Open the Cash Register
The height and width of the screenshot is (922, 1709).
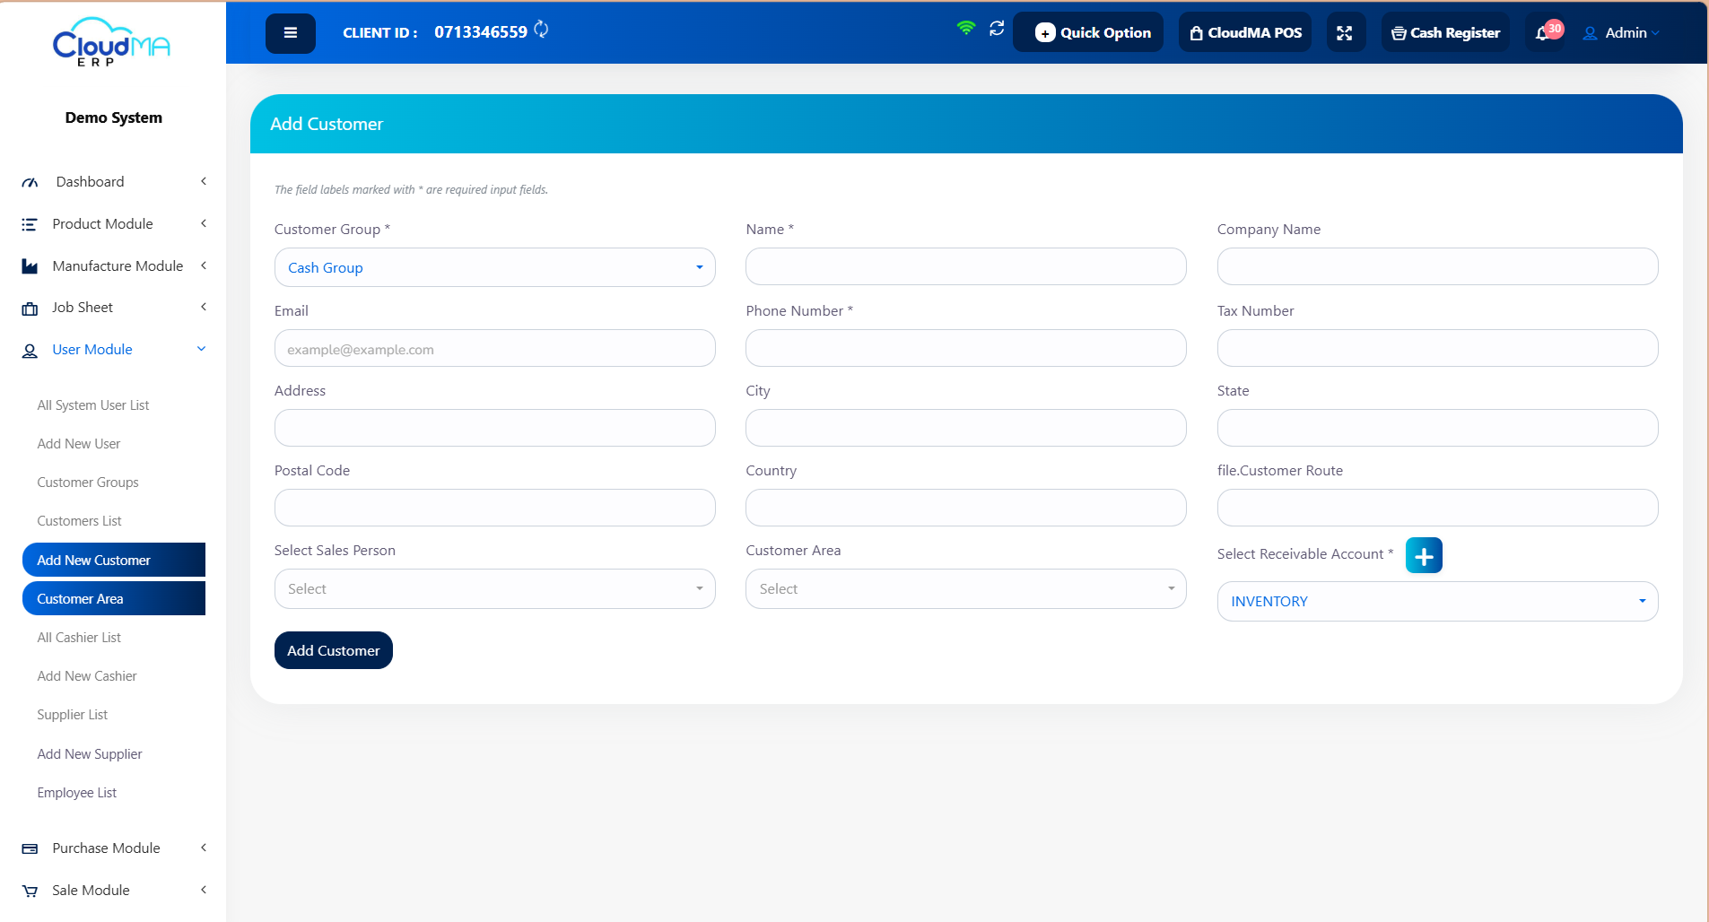point(1445,32)
